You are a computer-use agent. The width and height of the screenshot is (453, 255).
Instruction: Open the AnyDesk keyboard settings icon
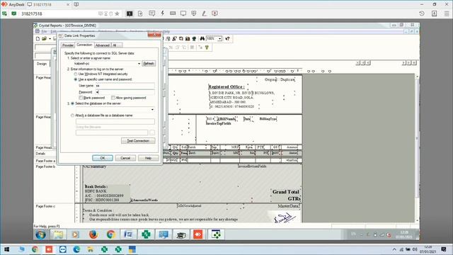point(173,13)
